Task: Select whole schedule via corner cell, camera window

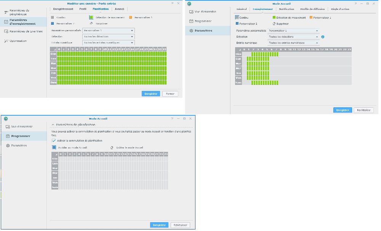Action: pos(53,49)
